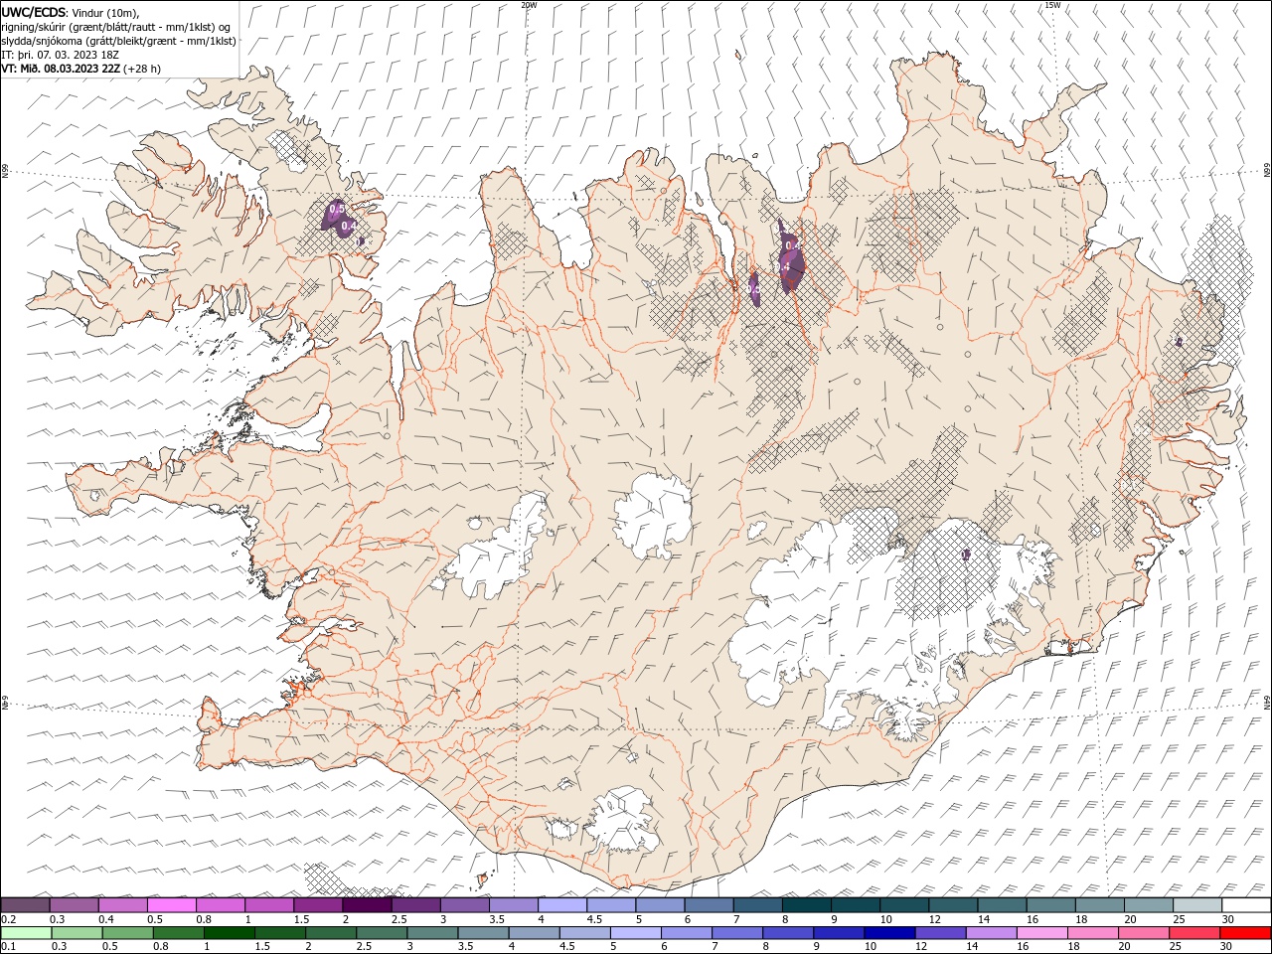Click the 0.2 swatch in upper legend row
Screen dimensions: 1272x954
click(x=26, y=905)
